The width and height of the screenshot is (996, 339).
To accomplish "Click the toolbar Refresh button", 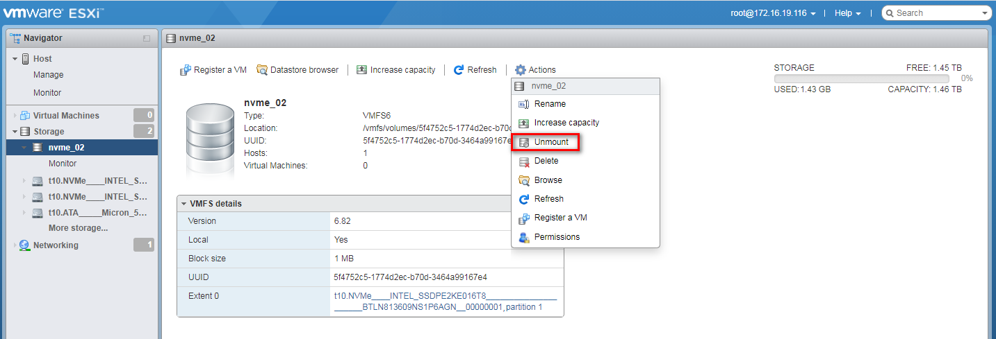I will (x=475, y=70).
